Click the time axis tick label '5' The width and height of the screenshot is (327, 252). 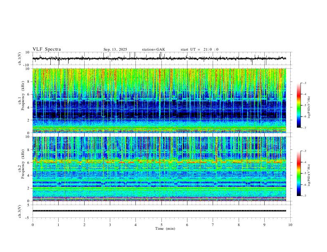[161, 225]
